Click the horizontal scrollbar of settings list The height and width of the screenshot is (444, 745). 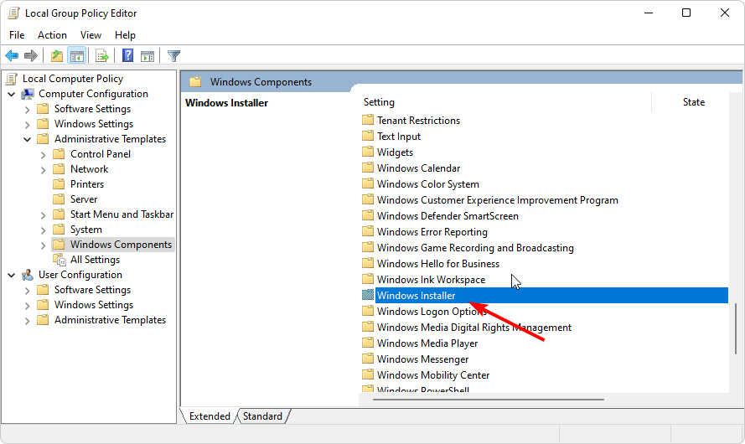pos(489,400)
